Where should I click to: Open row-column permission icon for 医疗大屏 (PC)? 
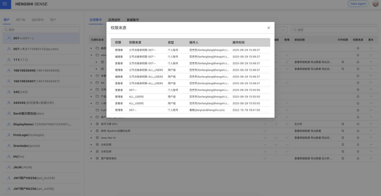pos(343,124)
